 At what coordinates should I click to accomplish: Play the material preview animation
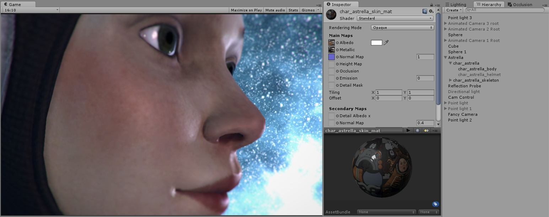click(x=408, y=131)
